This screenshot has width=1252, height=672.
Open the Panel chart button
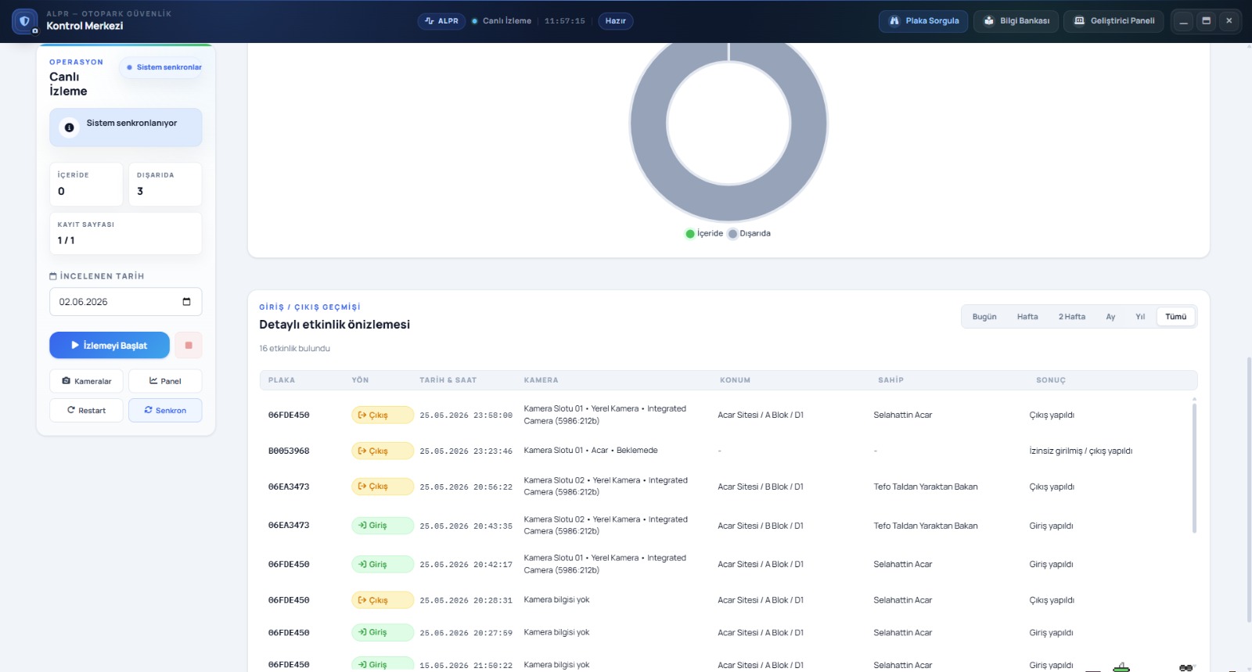point(165,381)
